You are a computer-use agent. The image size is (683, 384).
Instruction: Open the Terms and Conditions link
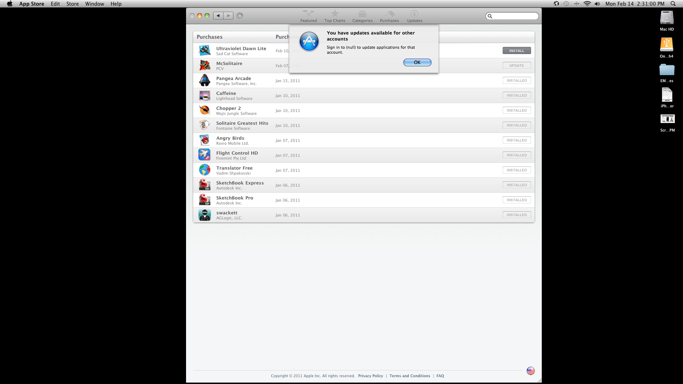[410, 376]
